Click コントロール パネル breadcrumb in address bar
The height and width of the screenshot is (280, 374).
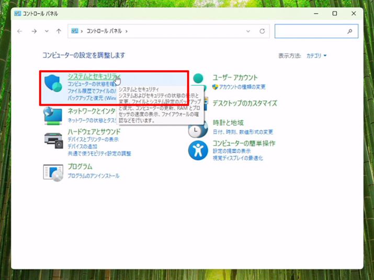104,31
